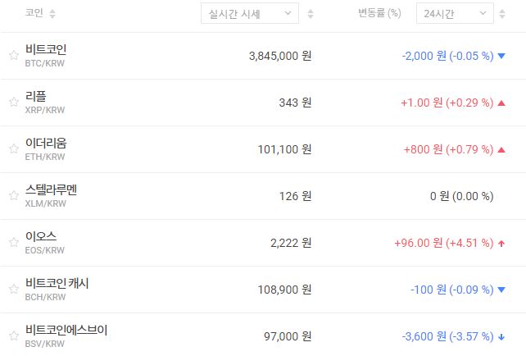Click the star beside Stellar Lumen XLM/KRW
This screenshot has width=526, height=356.
pyautogui.click(x=13, y=196)
